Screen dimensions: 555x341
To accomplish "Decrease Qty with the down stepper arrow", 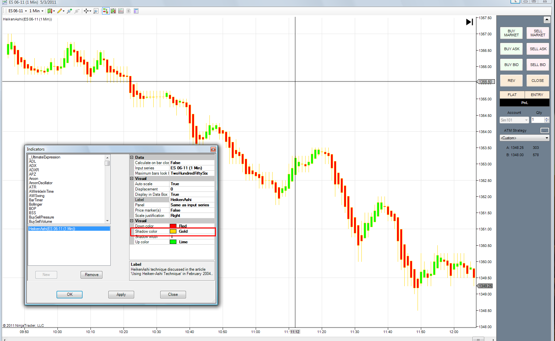I will click(547, 121).
